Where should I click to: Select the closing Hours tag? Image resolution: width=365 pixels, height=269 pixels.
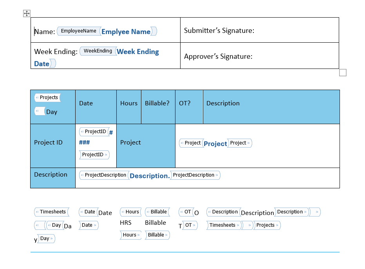131,235
